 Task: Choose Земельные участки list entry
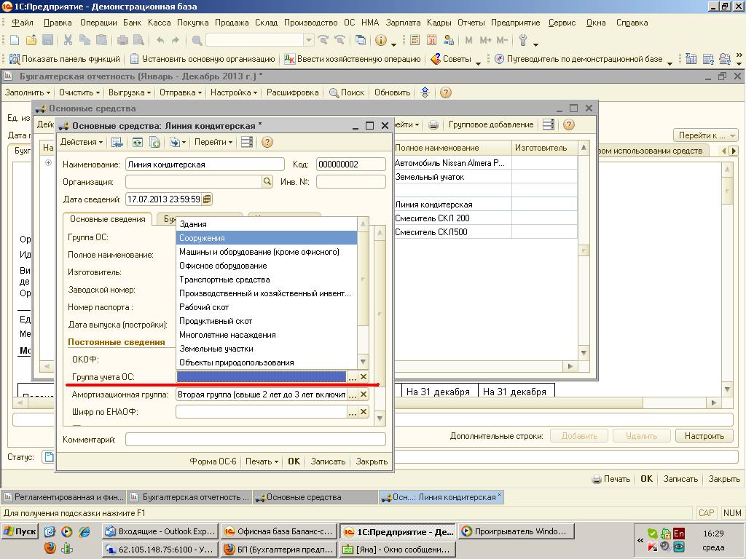click(267, 349)
